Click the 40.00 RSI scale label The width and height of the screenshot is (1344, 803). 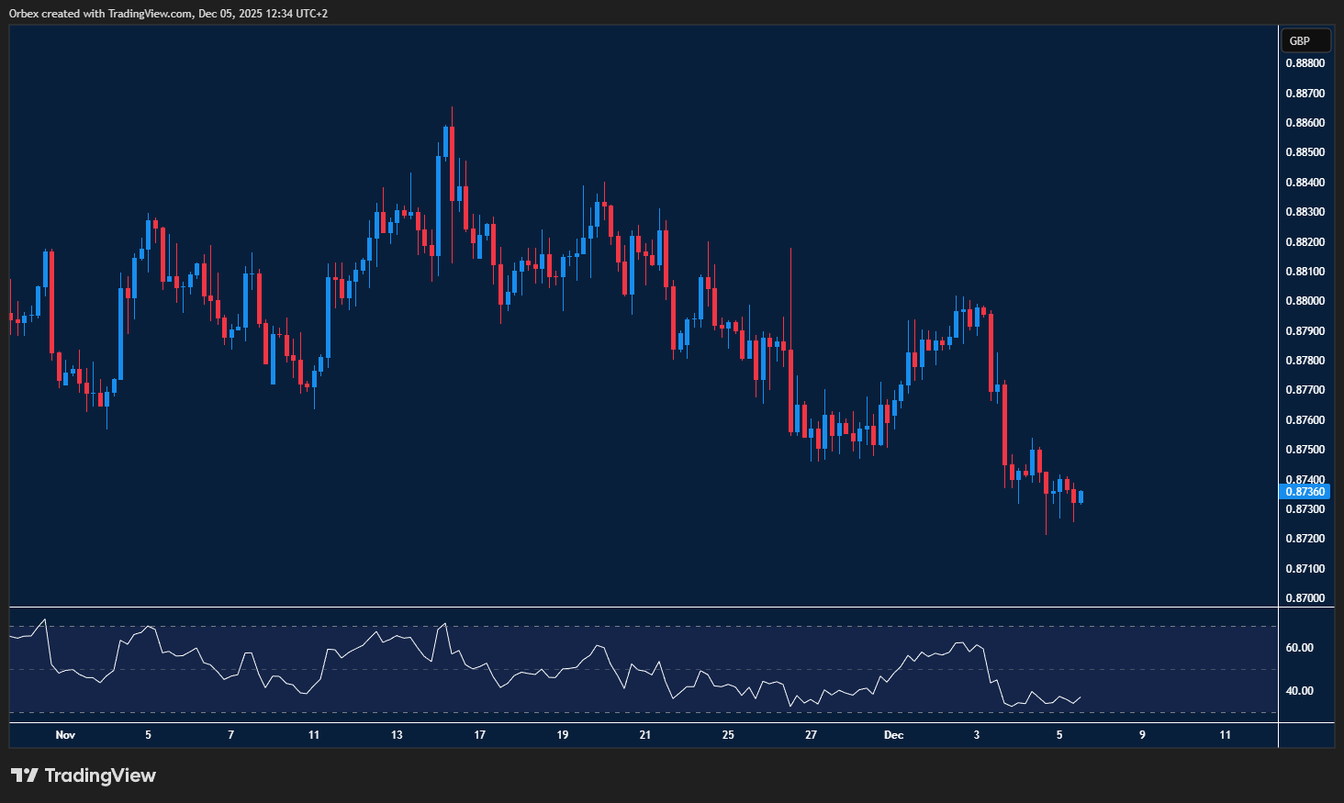[x=1299, y=691]
